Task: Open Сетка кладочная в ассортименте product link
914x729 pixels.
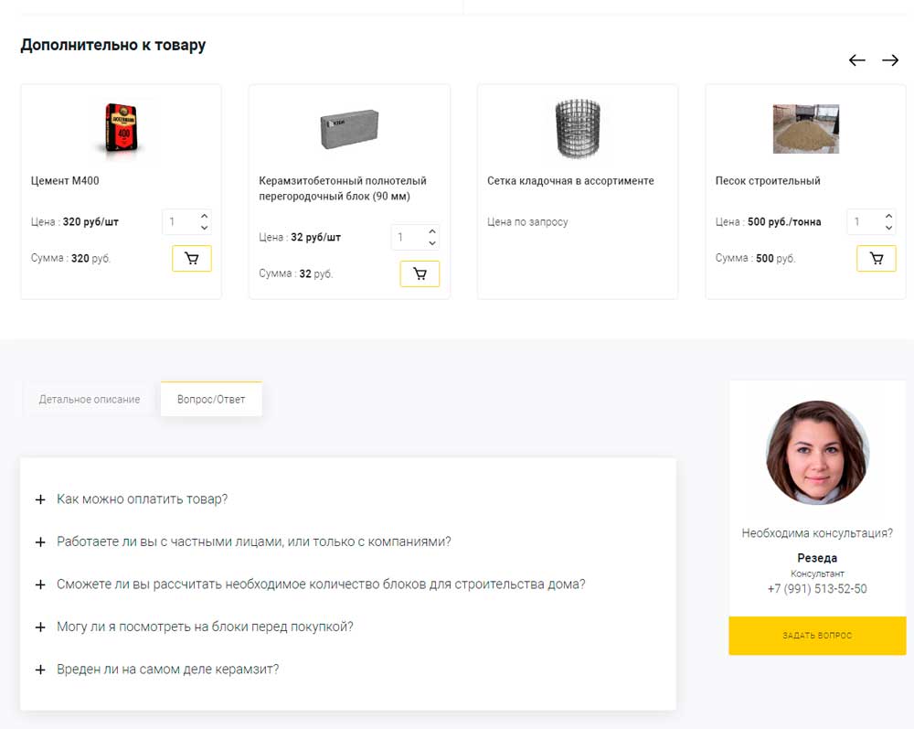Action: (x=570, y=181)
